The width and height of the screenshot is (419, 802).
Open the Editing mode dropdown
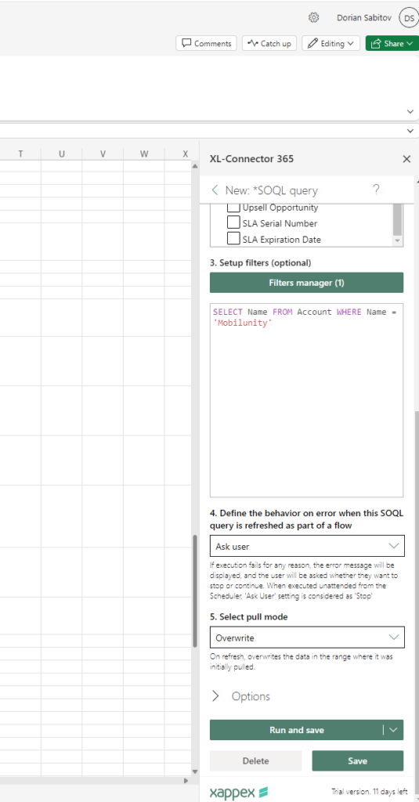click(331, 44)
